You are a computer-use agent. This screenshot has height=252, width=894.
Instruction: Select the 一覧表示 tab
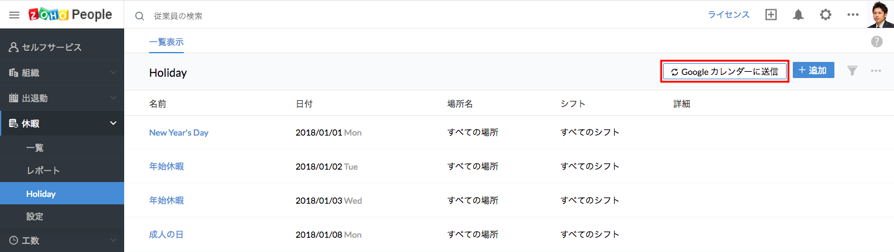pyautogui.click(x=166, y=42)
